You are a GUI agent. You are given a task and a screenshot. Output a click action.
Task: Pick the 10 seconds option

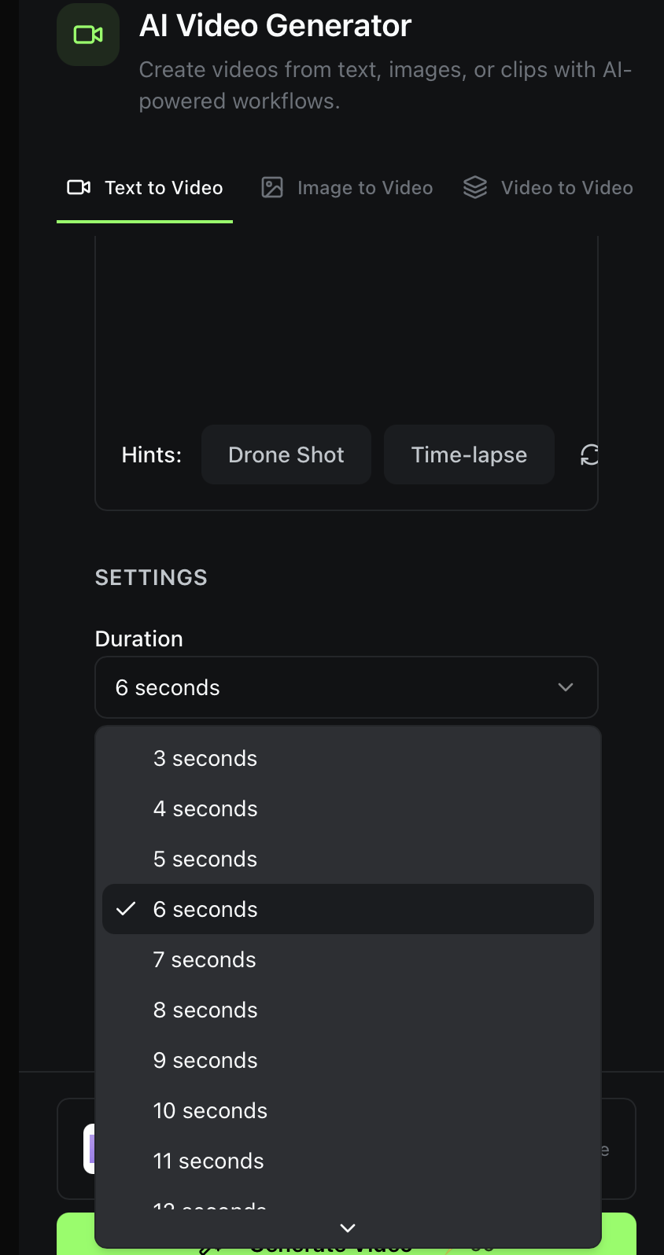(x=210, y=1110)
